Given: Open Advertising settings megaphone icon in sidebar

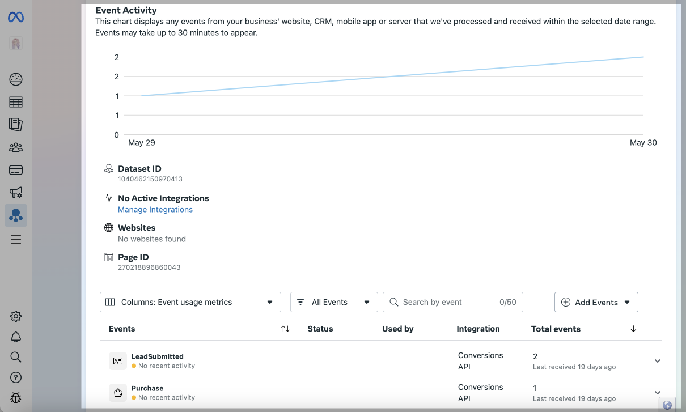Looking at the screenshot, I should (16, 193).
